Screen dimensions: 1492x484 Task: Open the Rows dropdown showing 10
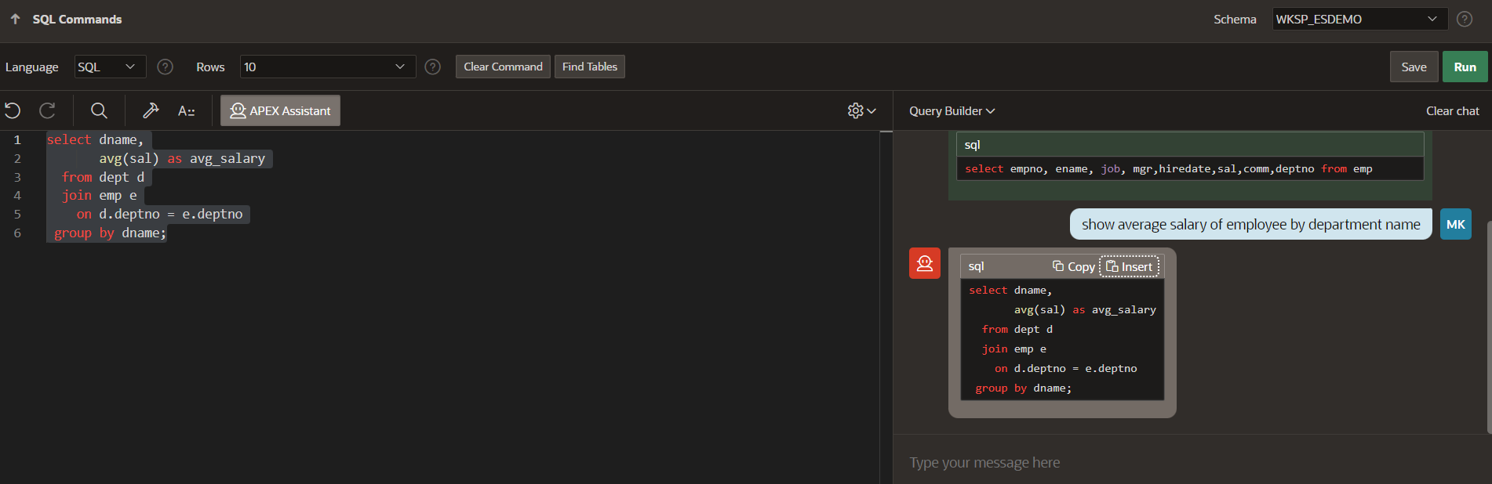pos(327,67)
